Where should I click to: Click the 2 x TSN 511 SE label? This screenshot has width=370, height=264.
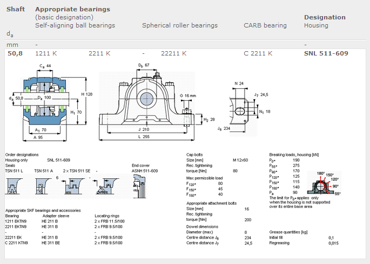coord(77,171)
